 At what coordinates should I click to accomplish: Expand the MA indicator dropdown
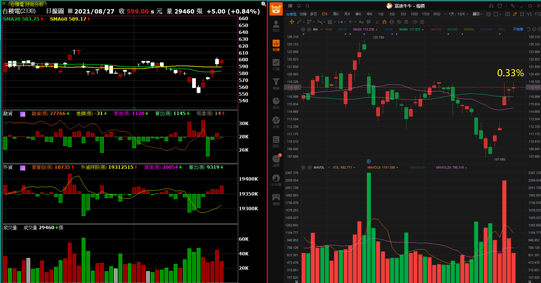[322, 29]
